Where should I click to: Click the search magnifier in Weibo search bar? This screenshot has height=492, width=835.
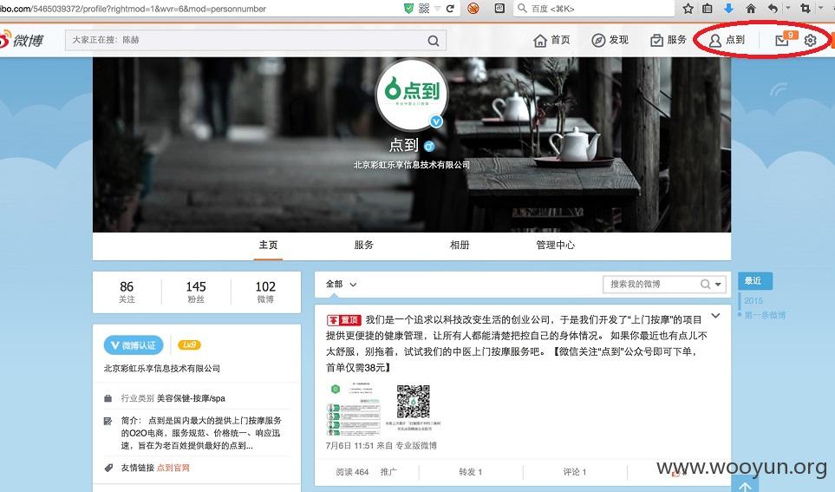pyautogui.click(x=434, y=41)
